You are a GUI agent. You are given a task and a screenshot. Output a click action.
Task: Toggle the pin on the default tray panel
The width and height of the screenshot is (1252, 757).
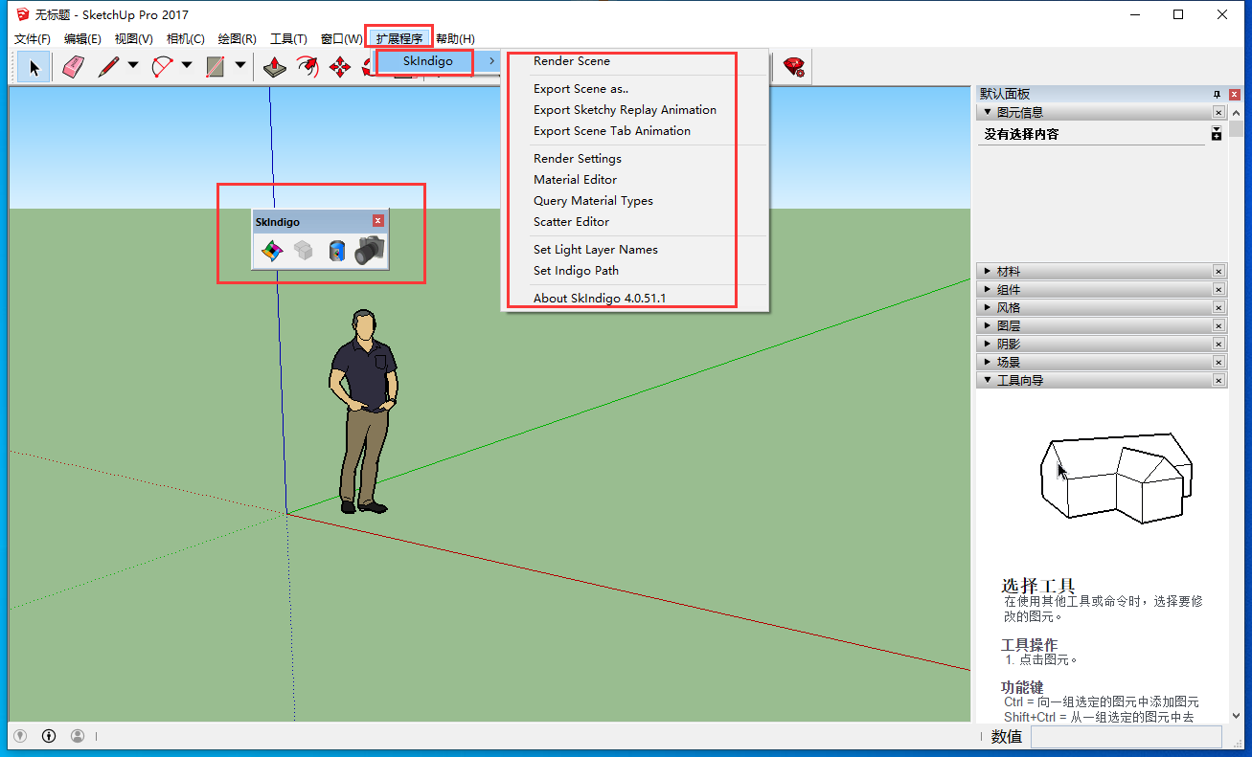point(1217,94)
